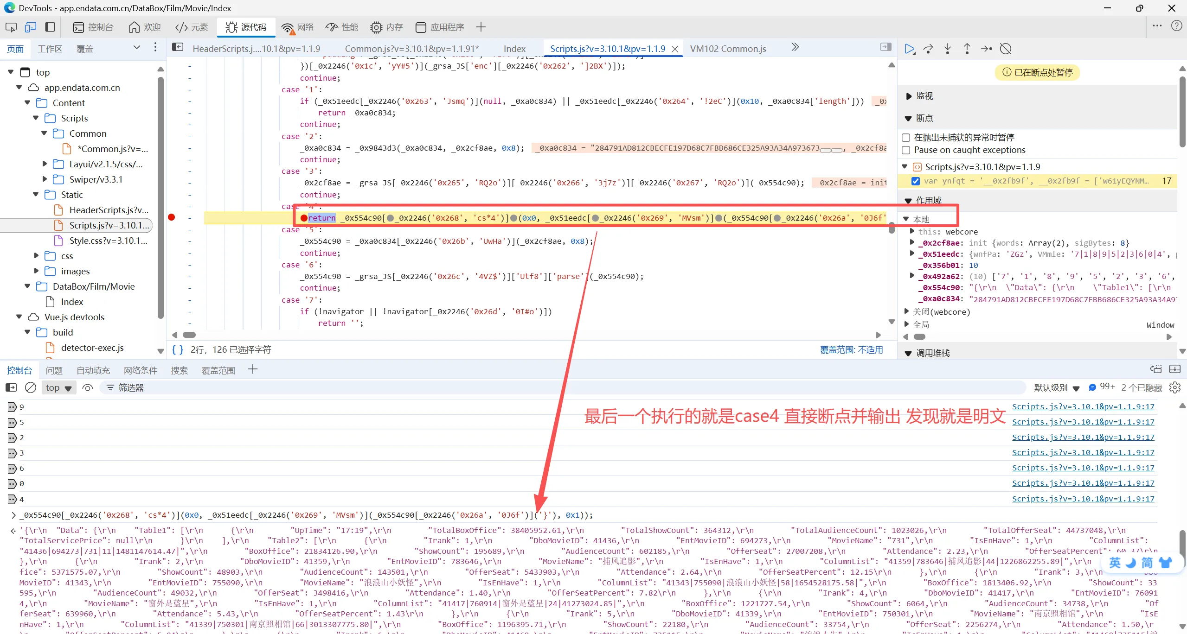Click the step out of function icon
The height and width of the screenshot is (634, 1187).
pos(967,49)
